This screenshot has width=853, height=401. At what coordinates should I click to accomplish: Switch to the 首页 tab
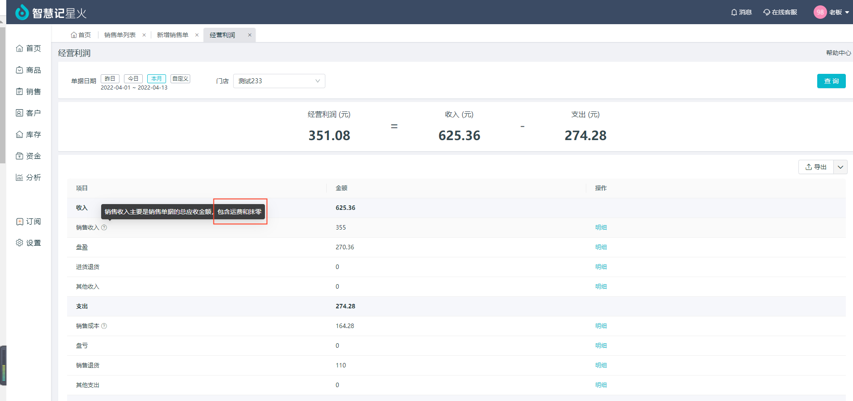[x=81, y=35]
